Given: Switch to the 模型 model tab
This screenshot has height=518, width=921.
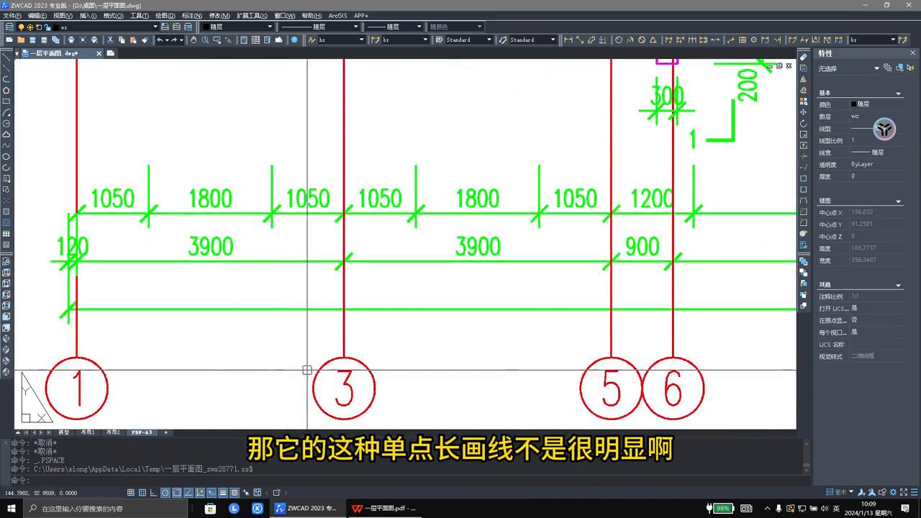Looking at the screenshot, I should 64,432.
